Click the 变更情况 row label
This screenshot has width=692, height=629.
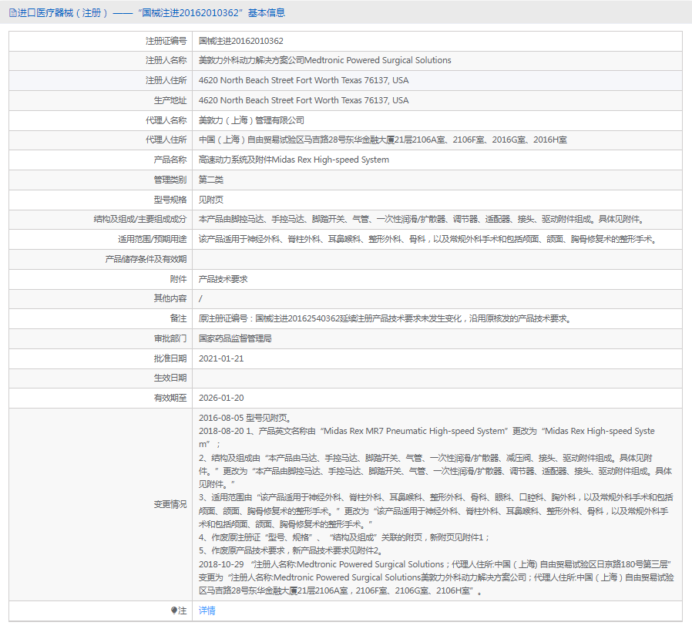coord(170,505)
